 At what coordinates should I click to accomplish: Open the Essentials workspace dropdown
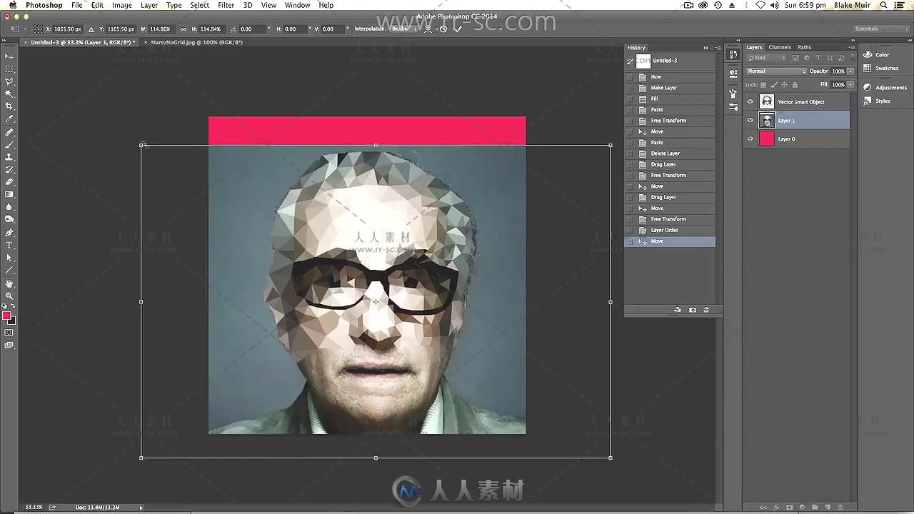click(x=883, y=29)
